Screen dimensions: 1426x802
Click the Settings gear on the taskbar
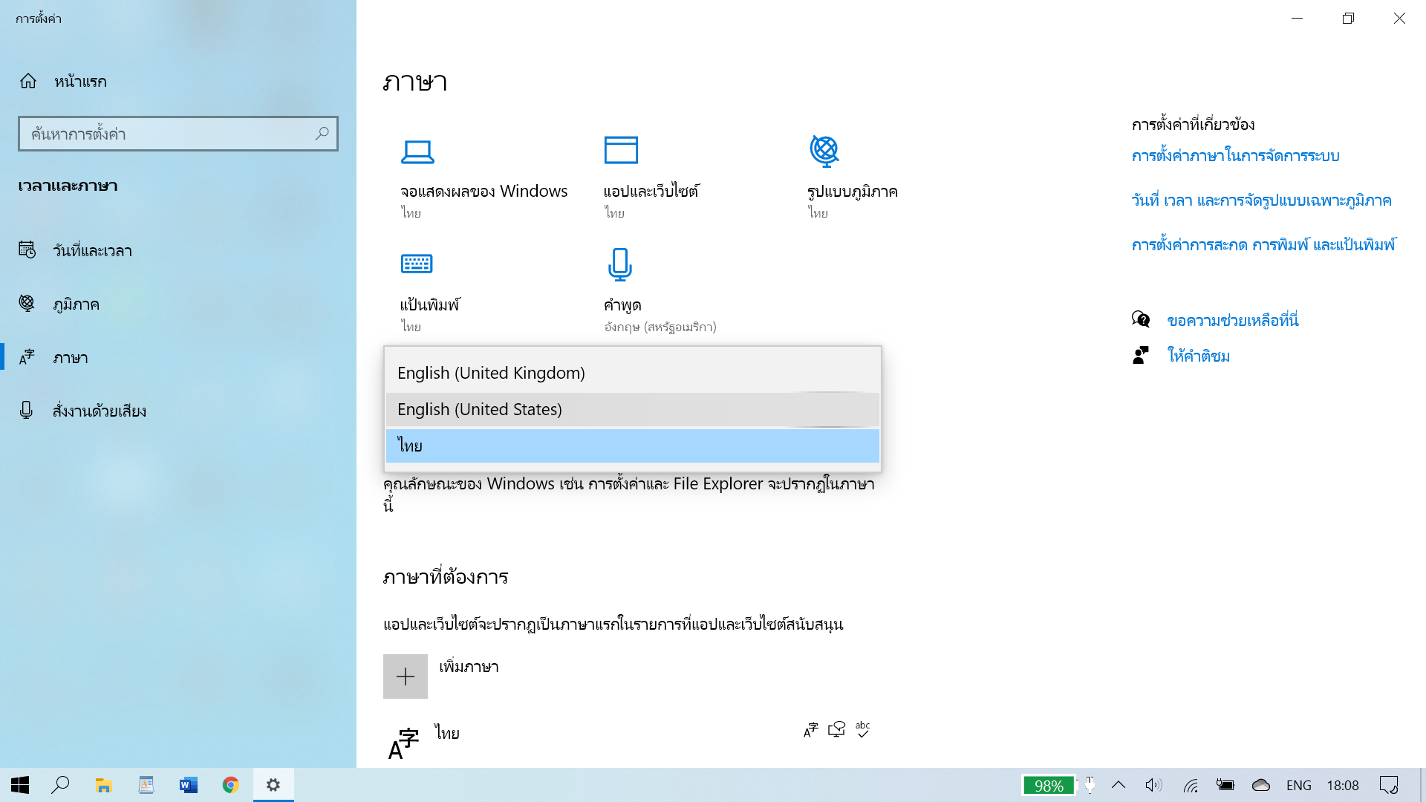[x=273, y=785]
